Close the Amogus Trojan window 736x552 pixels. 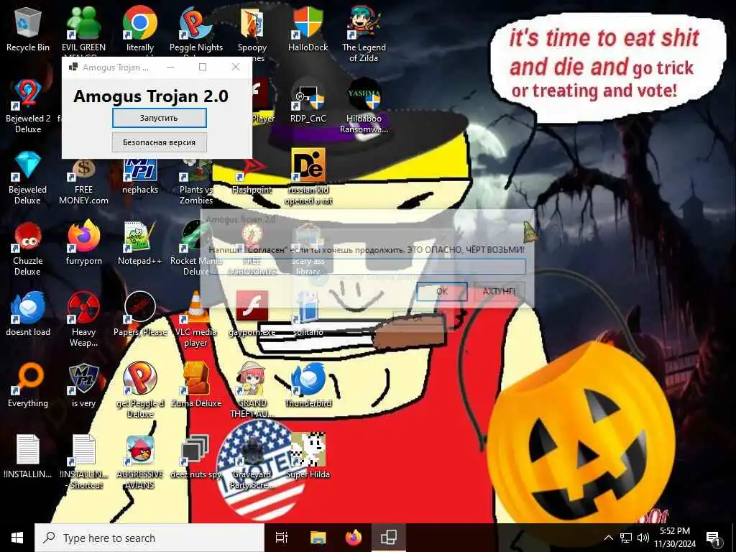(236, 67)
